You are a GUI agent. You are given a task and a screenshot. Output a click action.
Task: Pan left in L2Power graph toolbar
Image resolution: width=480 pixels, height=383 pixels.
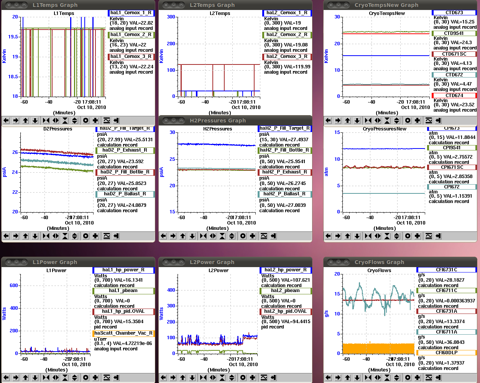point(163,378)
